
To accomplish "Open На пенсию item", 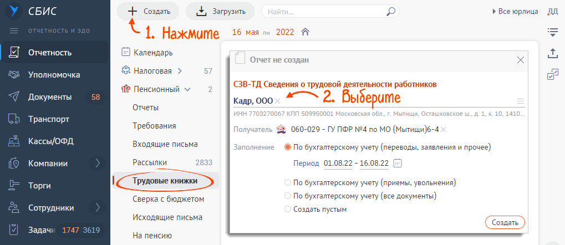I will click(x=152, y=236).
